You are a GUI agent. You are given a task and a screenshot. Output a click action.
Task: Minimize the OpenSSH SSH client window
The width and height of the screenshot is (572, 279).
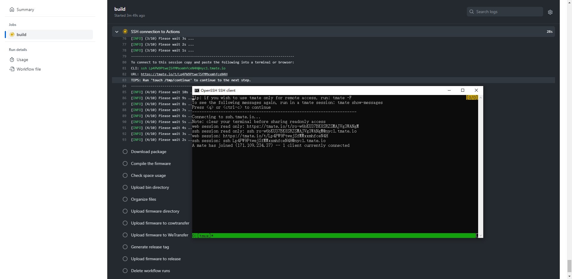click(x=449, y=90)
